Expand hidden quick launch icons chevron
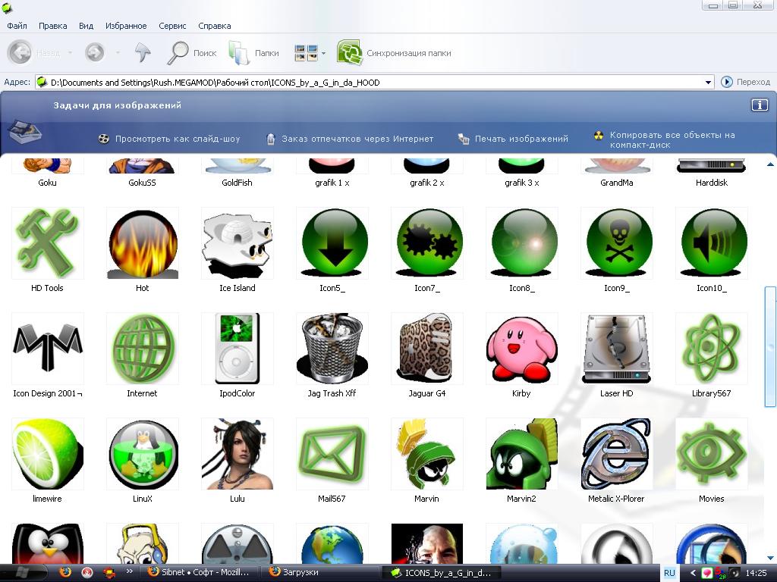 130,571
